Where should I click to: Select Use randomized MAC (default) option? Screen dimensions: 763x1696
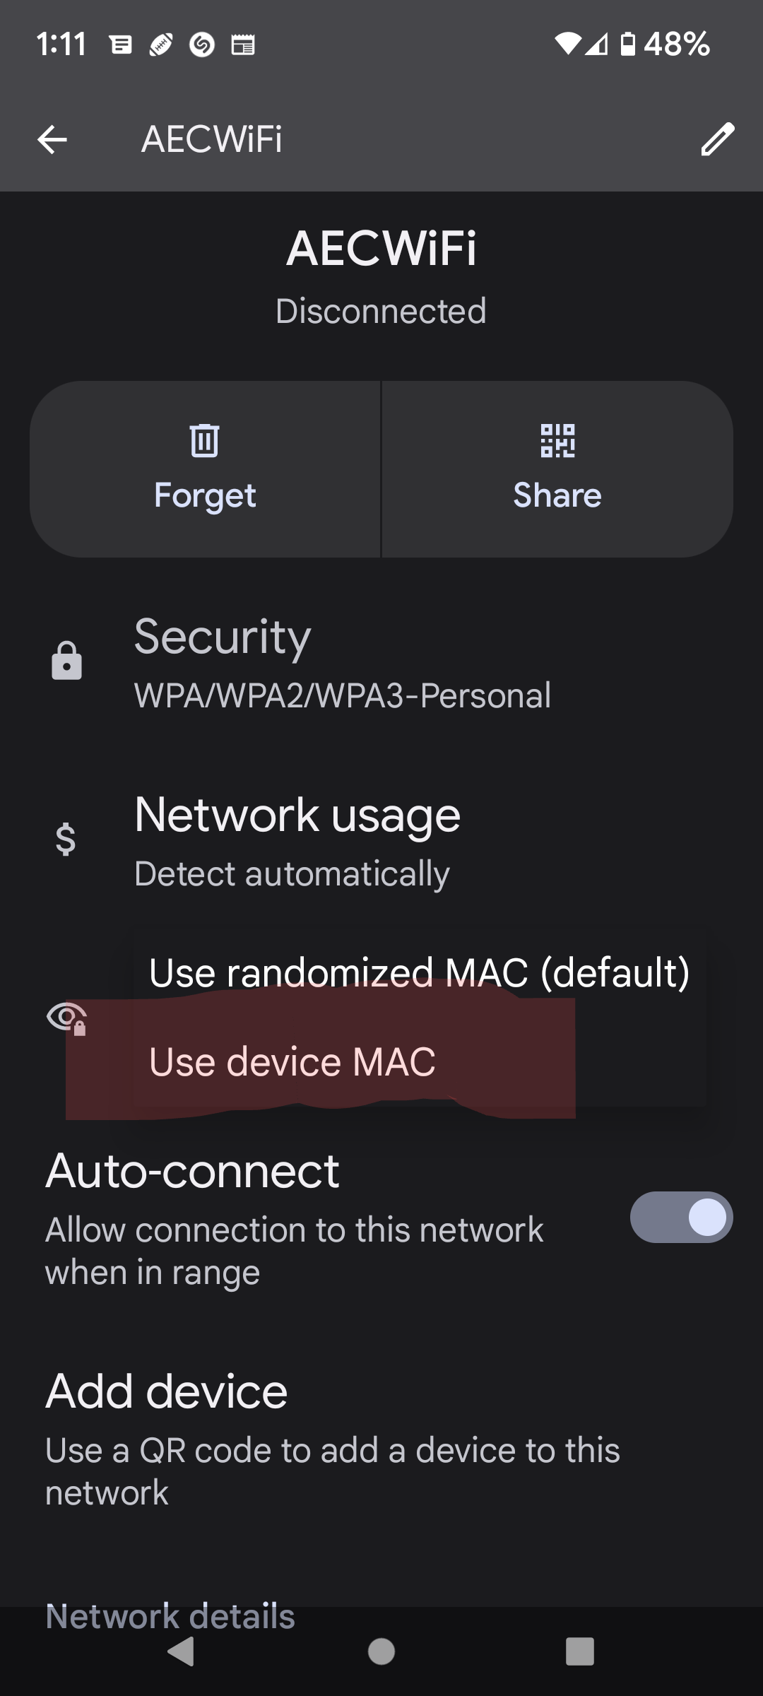coord(420,972)
